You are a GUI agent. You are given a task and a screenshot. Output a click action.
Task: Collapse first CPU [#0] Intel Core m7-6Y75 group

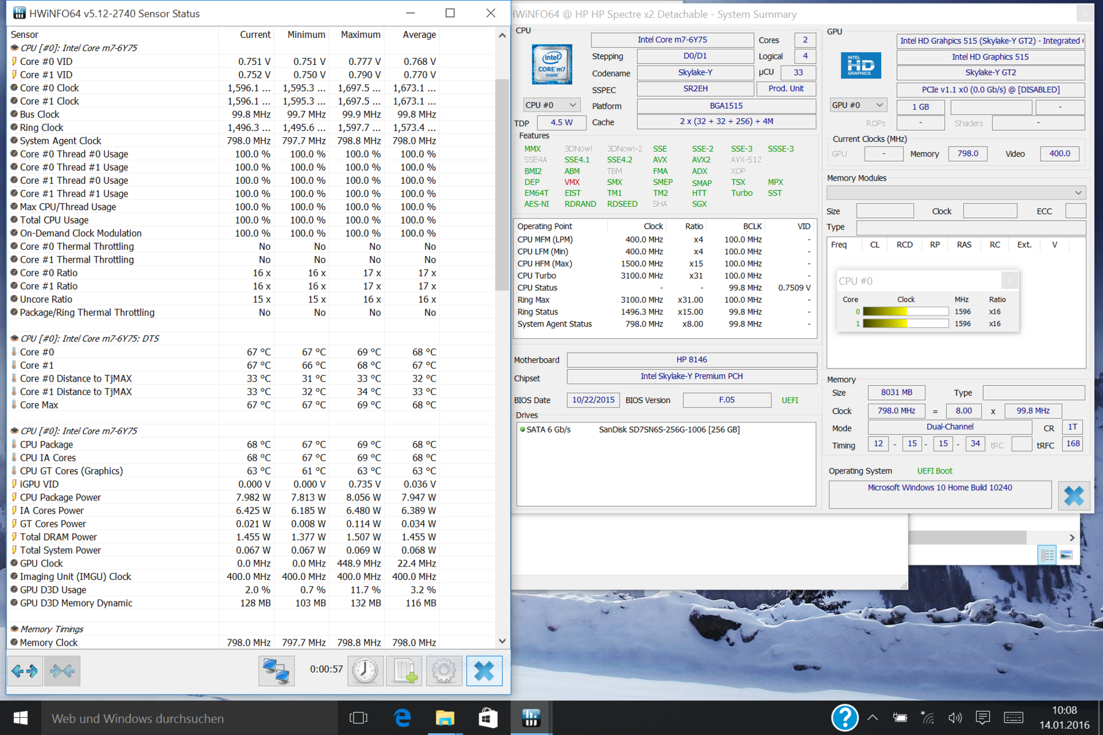14,48
